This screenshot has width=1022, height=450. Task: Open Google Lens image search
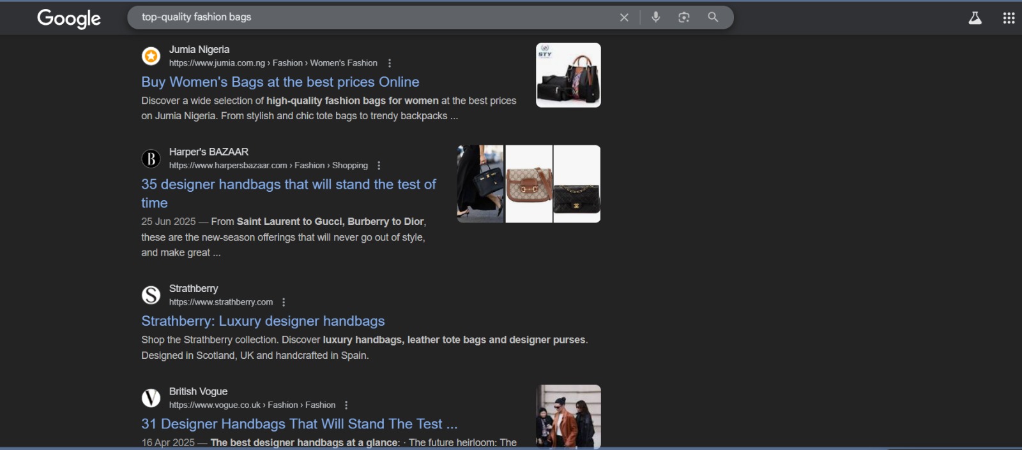683,17
